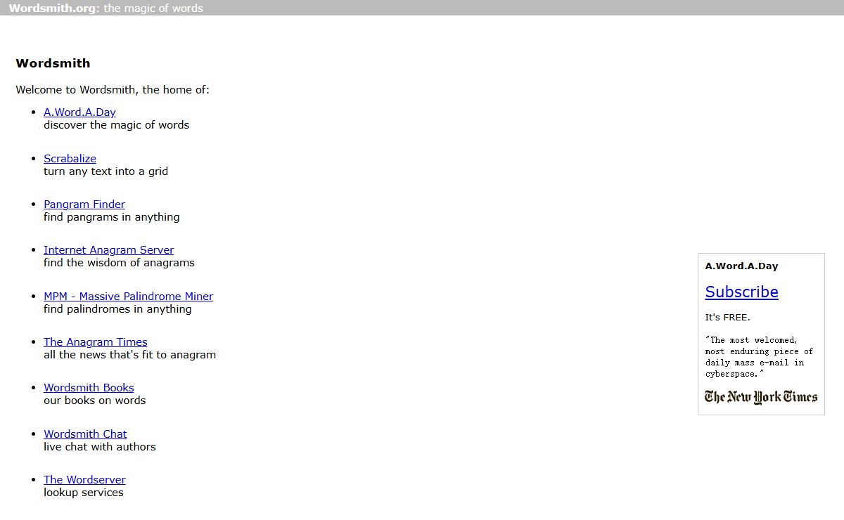Click the A.Word.A.Day sidebar box title
844x520 pixels.
point(741,266)
